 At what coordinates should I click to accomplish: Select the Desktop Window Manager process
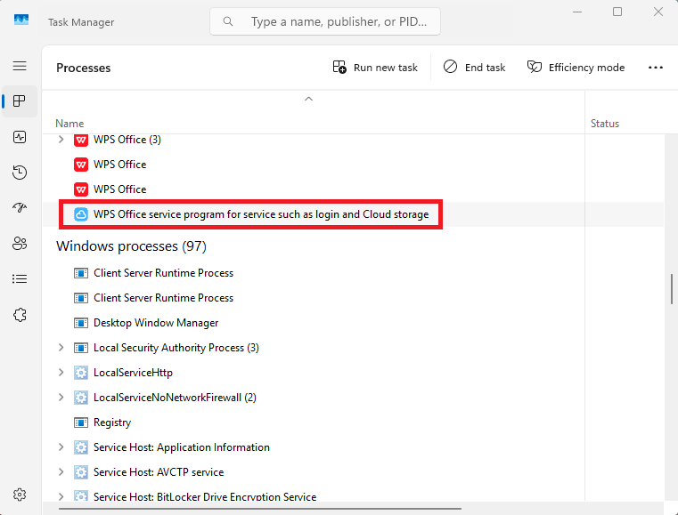click(x=156, y=323)
